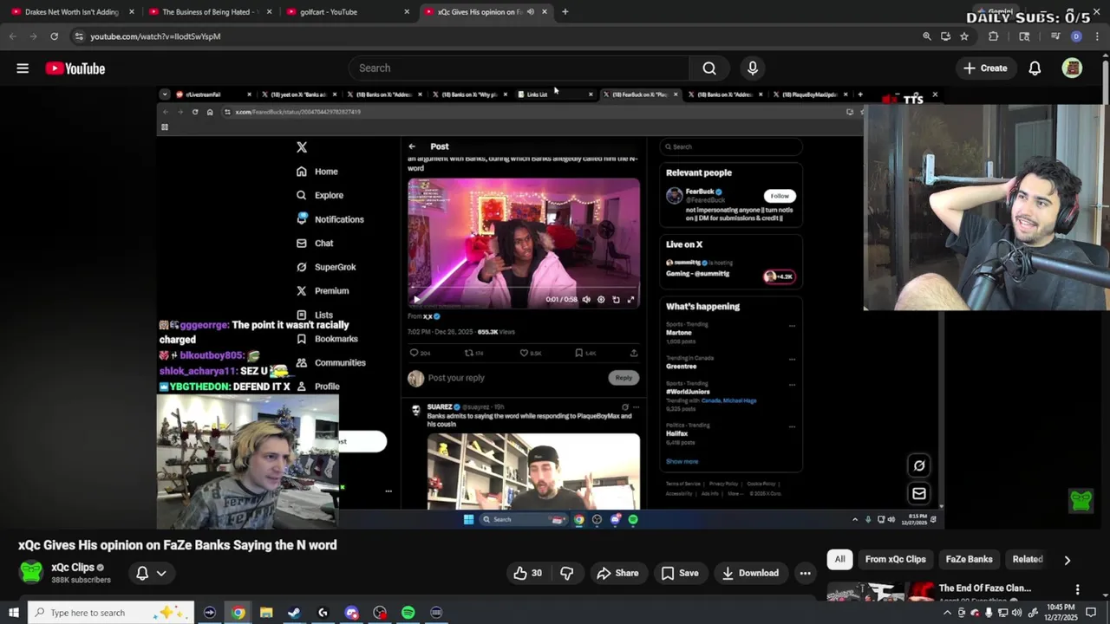The image size is (1110, 624).
Task: Select the FaZe Banks chip
Action: pyautogui.click(x=969, y=559)
